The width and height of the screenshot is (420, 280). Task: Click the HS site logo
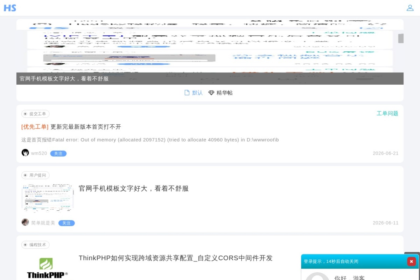tap(10, 8)
